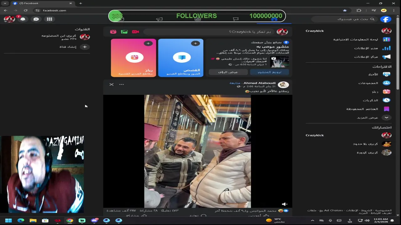Open Chrome extensions puzzle icon

[x=359, y=10]
